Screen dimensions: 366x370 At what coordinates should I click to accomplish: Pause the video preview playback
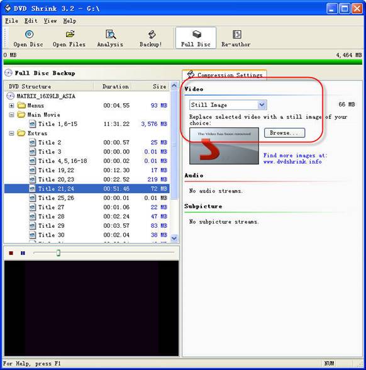(23, 253)
